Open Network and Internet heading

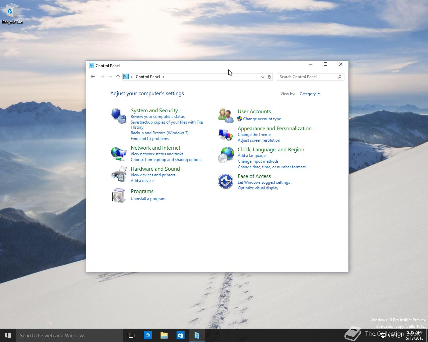point(155,148)
